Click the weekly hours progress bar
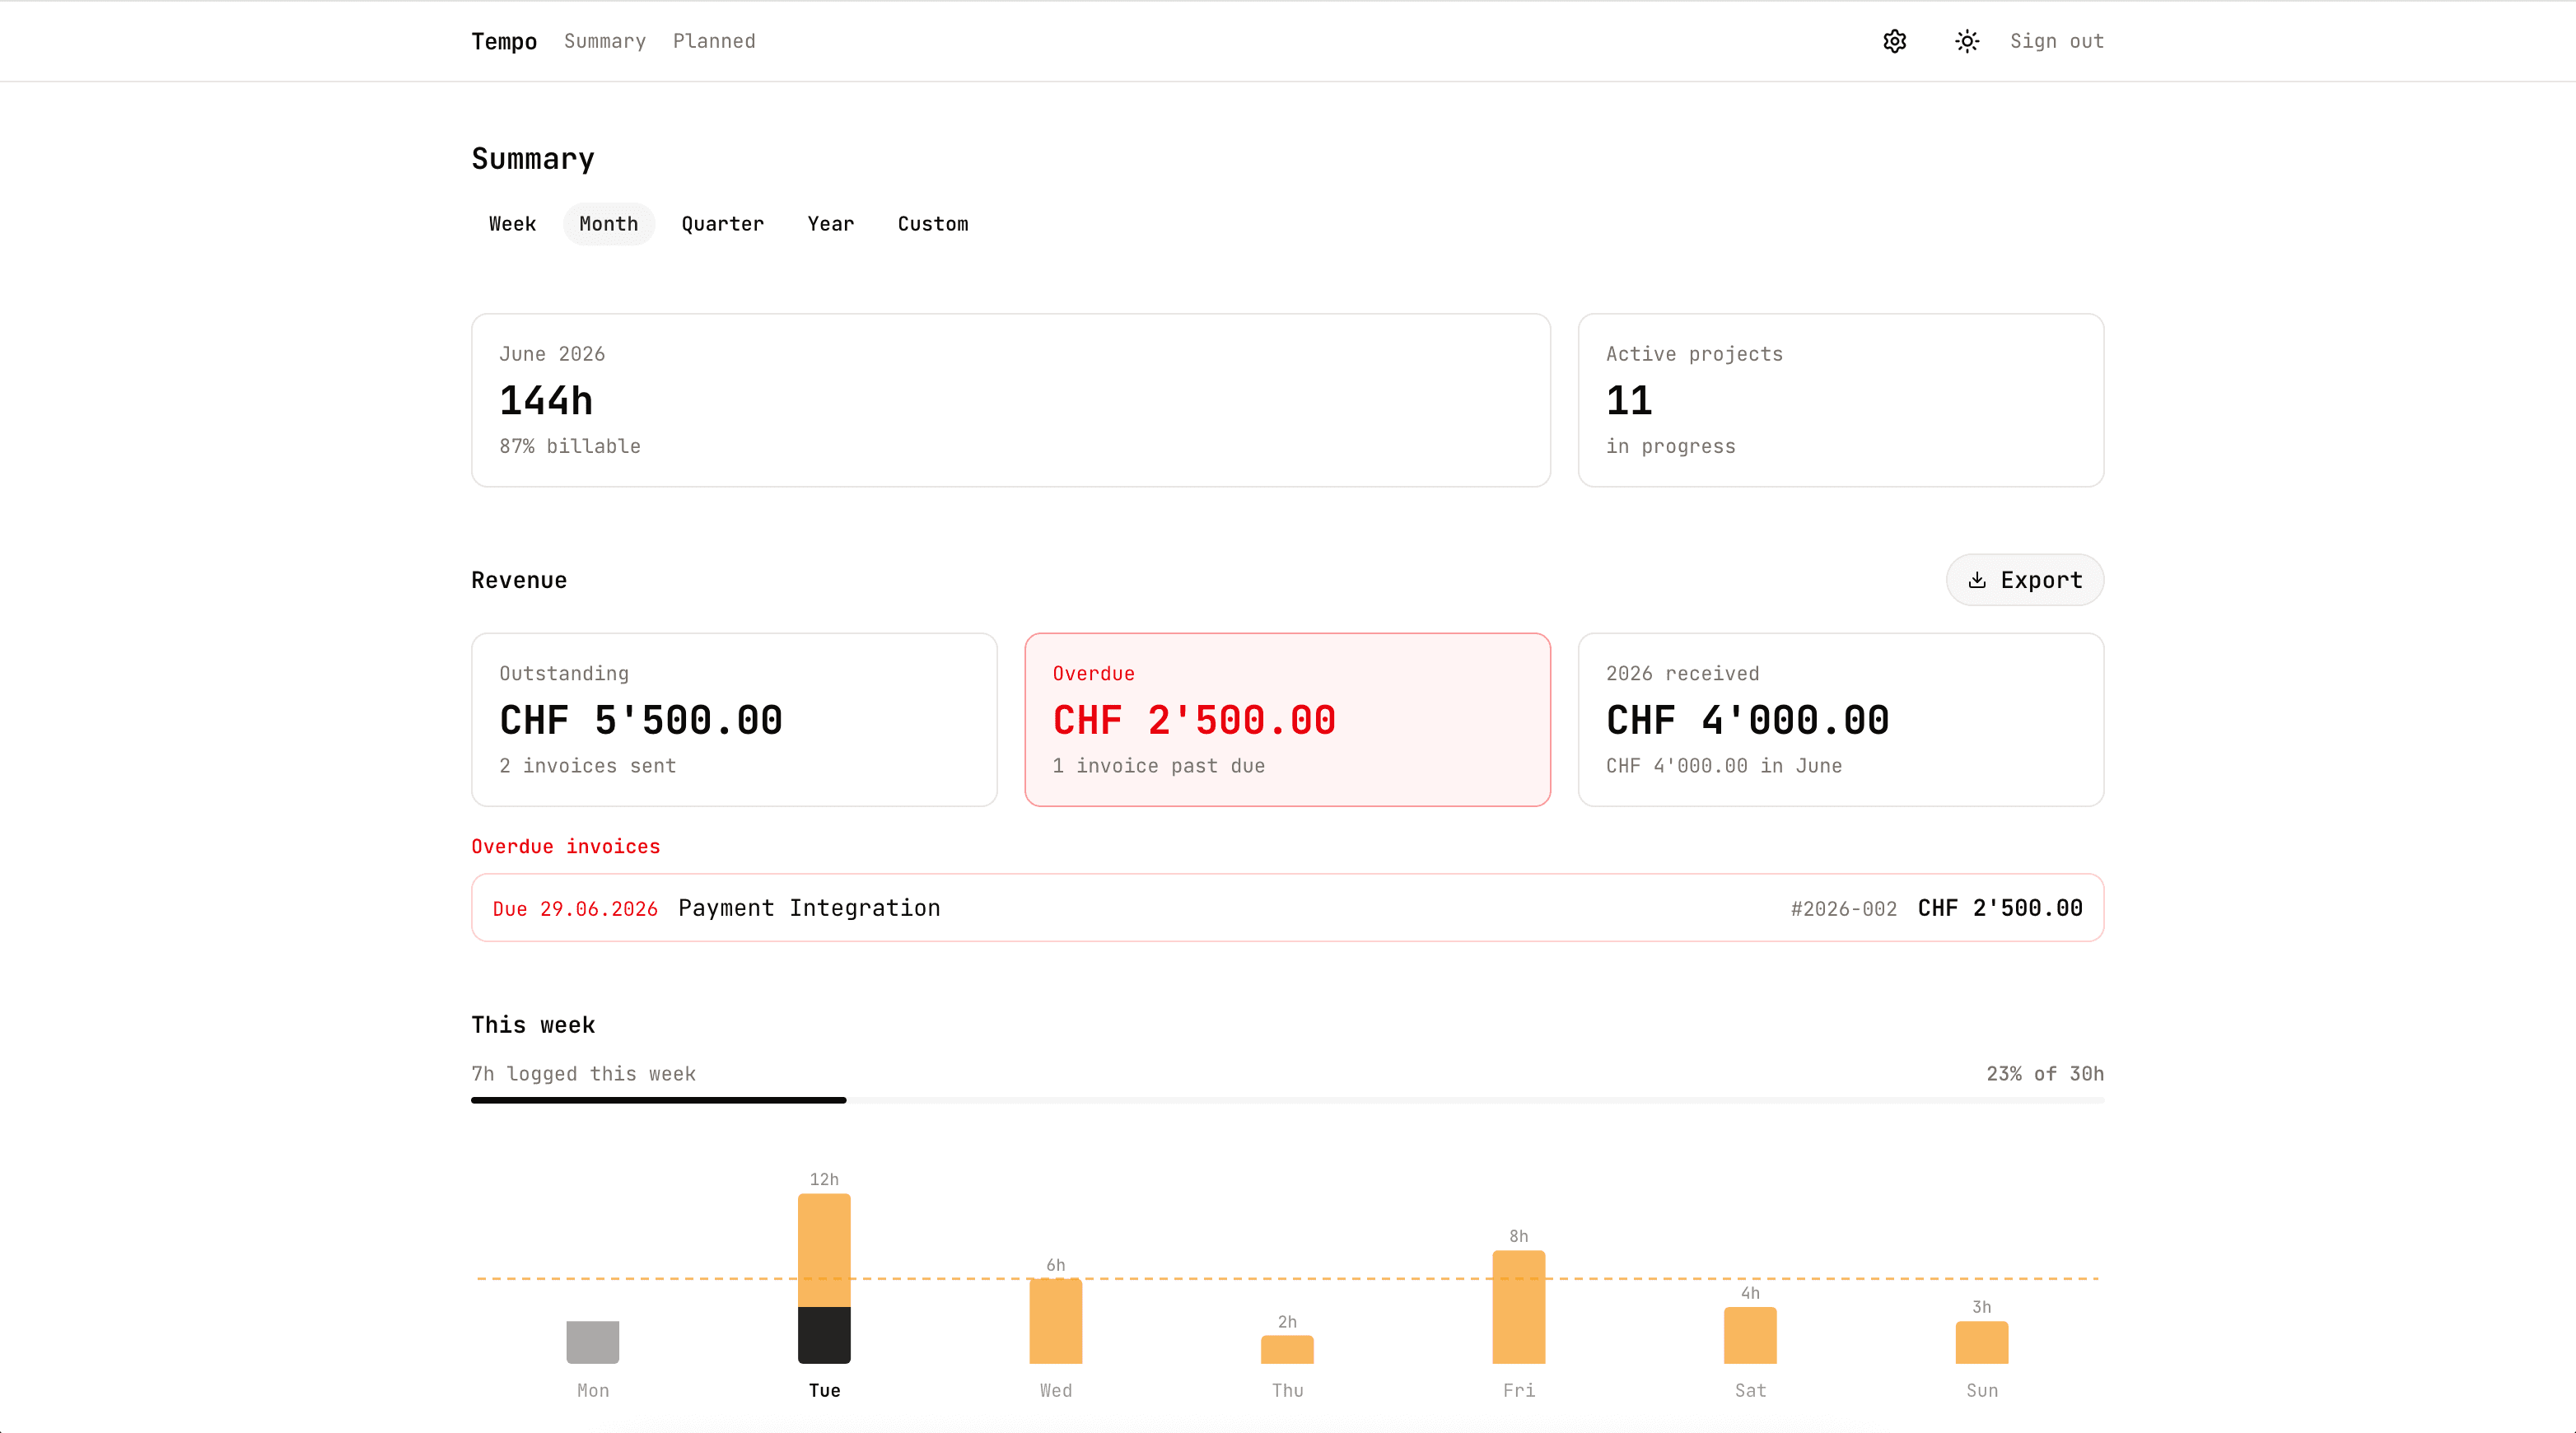This screenshot has width=2576, height=1433. [1288, 1100]
